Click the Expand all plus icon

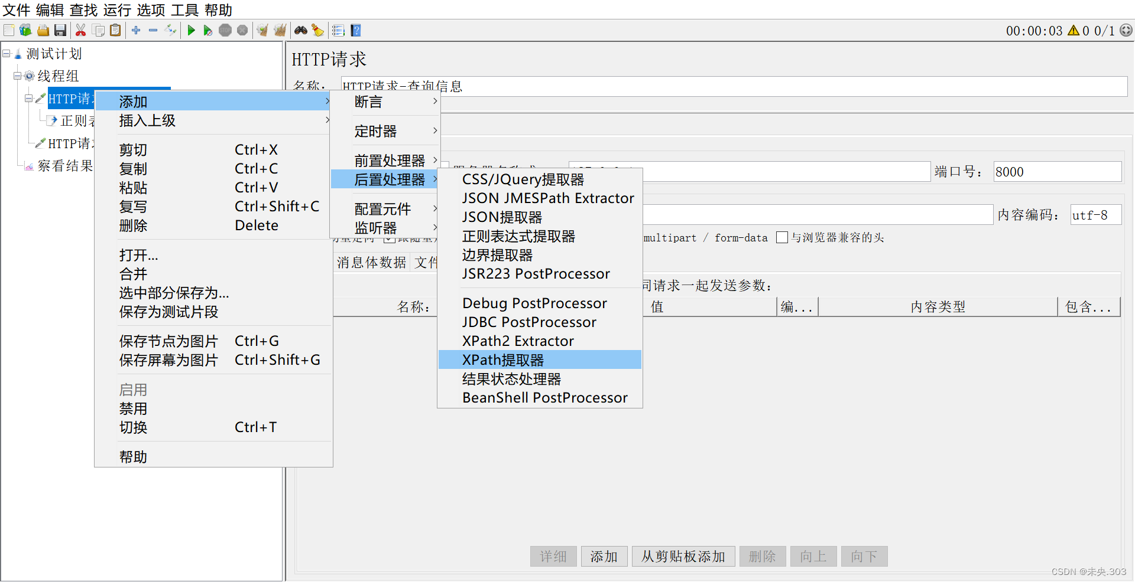pyautogui.click(x=136, y=30)
